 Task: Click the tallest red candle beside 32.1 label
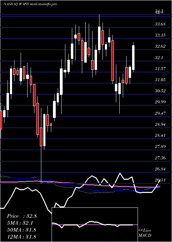point(113,60)
